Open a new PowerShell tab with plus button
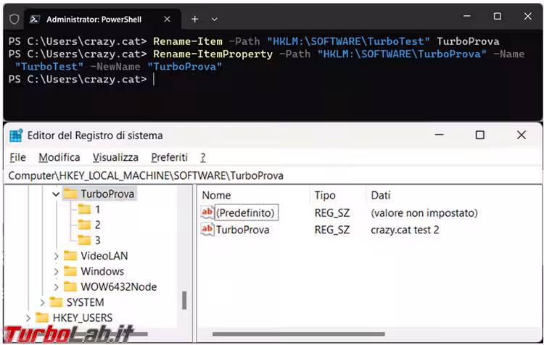 tap(194, 19)
